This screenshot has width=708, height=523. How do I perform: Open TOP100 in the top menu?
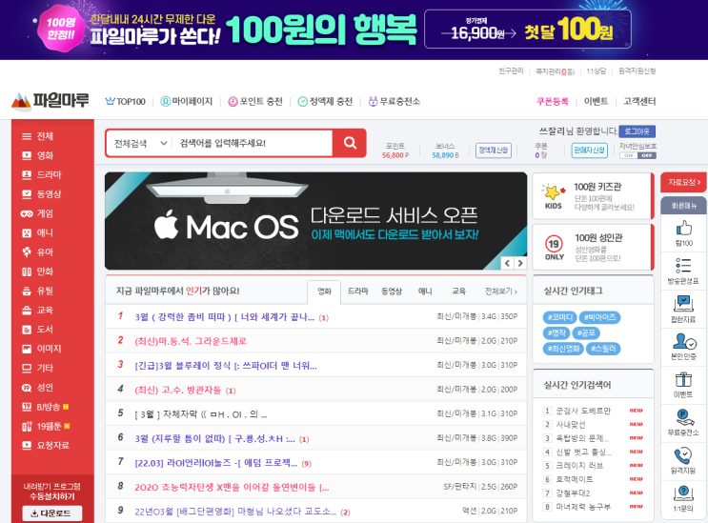point(125,102)
